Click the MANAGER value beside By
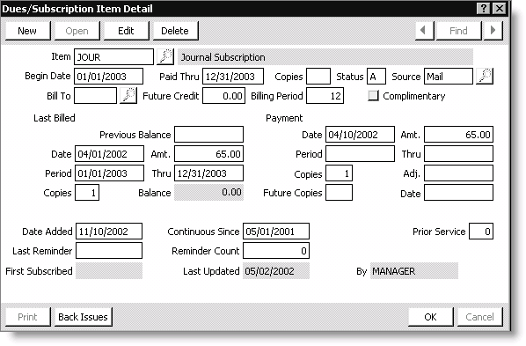The image size is (526, 346). click(394, 271)
